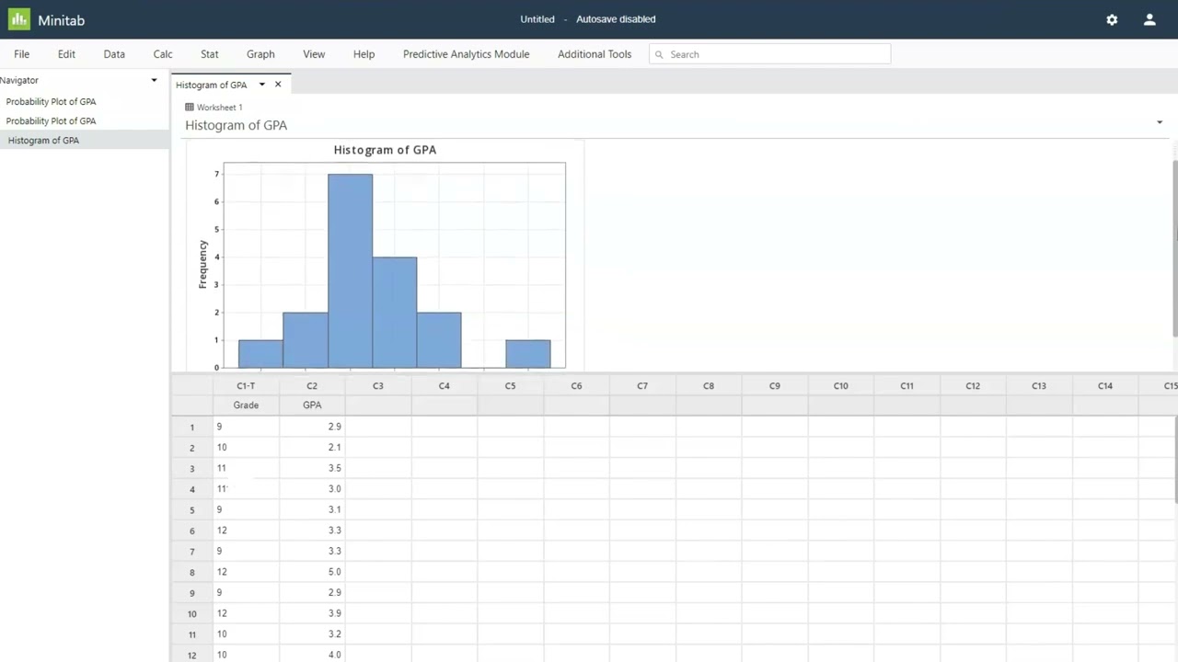Image resolution: width=1178 pixels, height=662 pixels.
Task: Select row header 1
Action: pyautogui.click(x=192, y=427)
